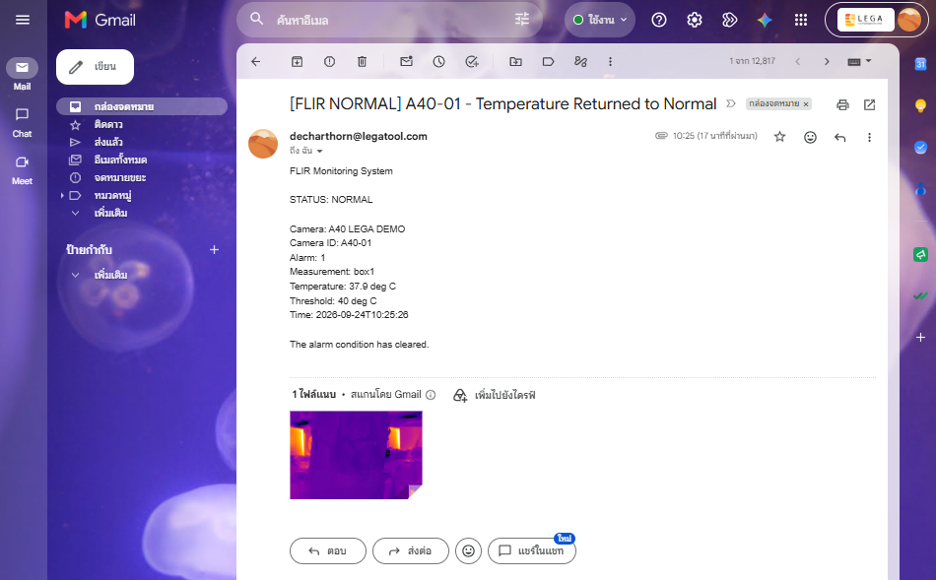Toggle the importance marker next to subject

pos(731,103)
